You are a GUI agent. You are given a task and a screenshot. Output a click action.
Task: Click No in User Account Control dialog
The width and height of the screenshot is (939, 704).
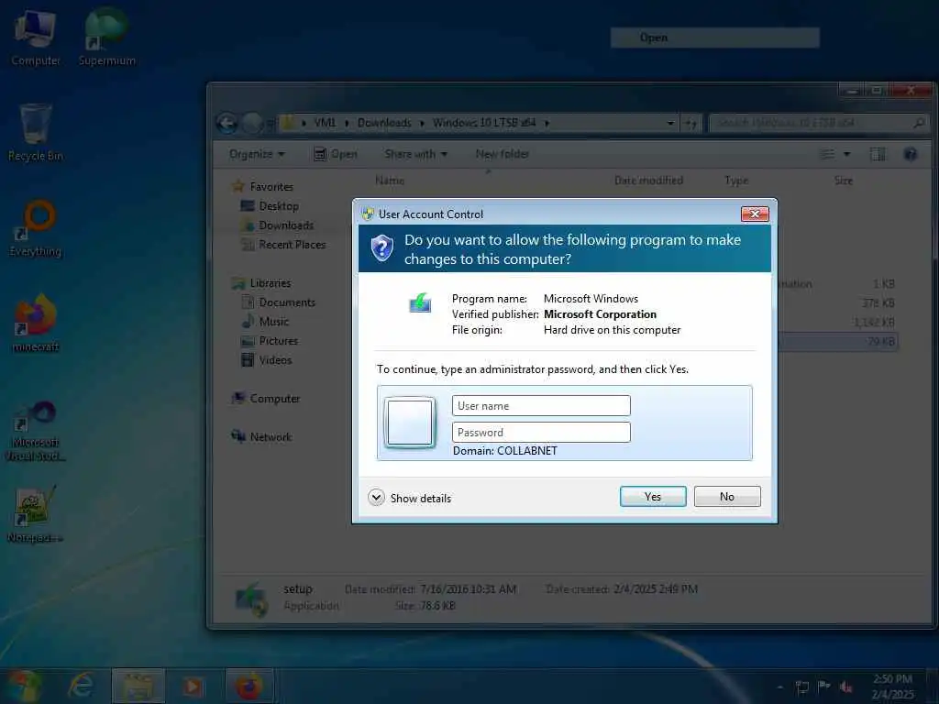(727, 496)
